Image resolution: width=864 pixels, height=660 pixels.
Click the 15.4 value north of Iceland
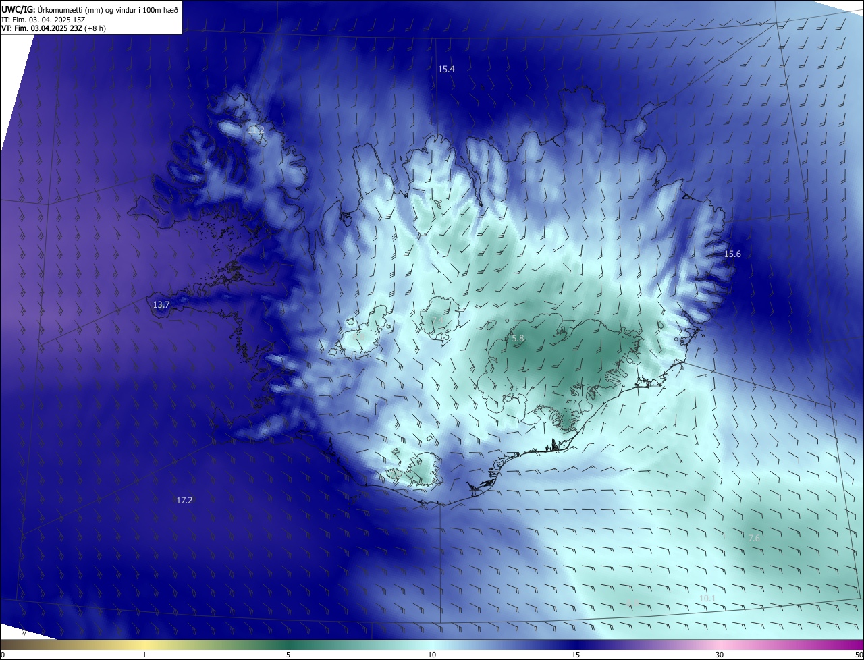pyautogui.click(x=446, y=69)
